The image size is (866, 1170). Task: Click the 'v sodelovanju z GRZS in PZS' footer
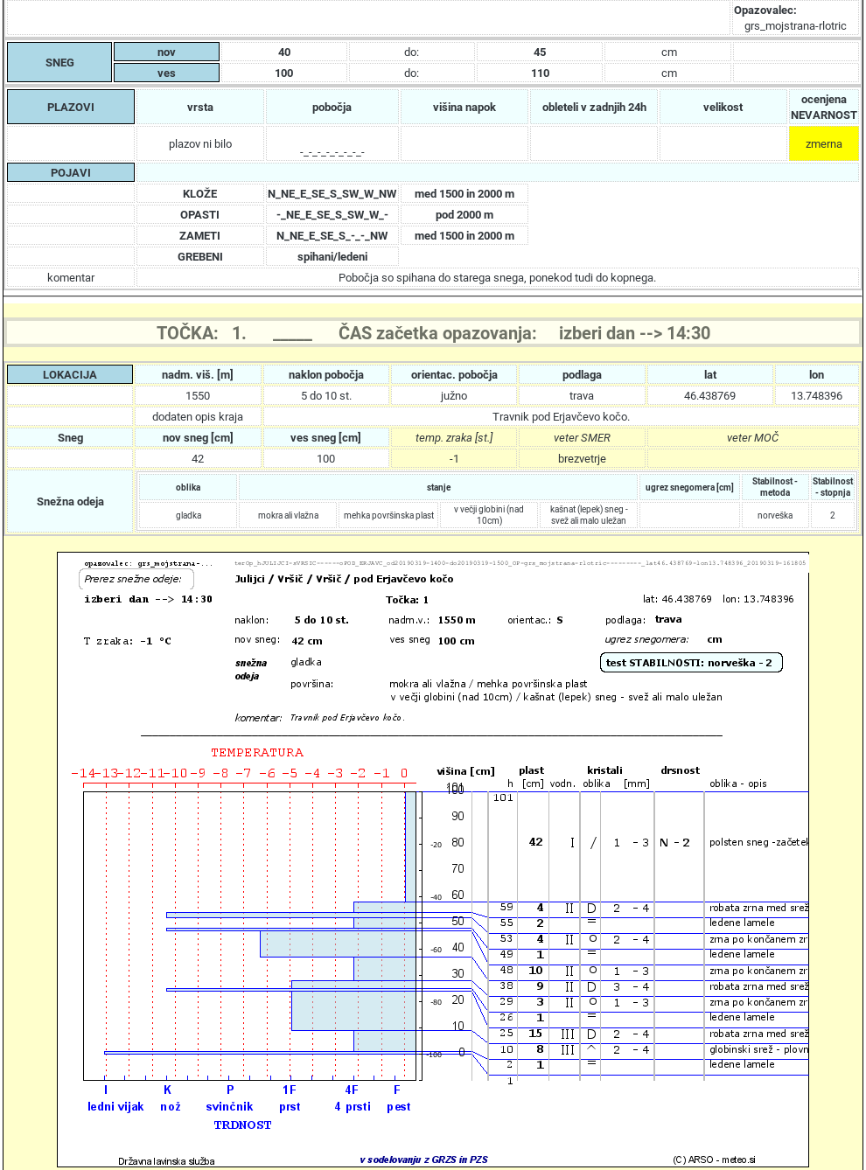tap(424, 1160)
